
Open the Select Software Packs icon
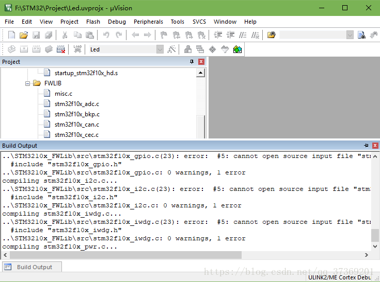point(225,49)
